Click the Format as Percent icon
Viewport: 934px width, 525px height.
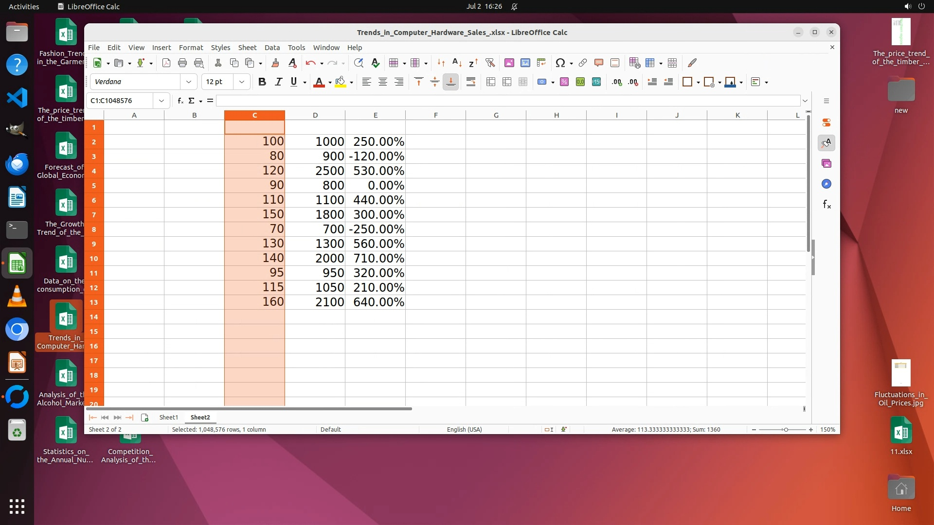[x=564, y=82]
